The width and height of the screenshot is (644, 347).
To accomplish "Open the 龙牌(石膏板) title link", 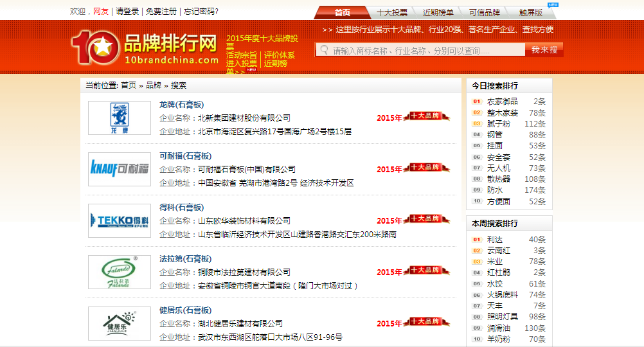I will [x=181, y=105].
